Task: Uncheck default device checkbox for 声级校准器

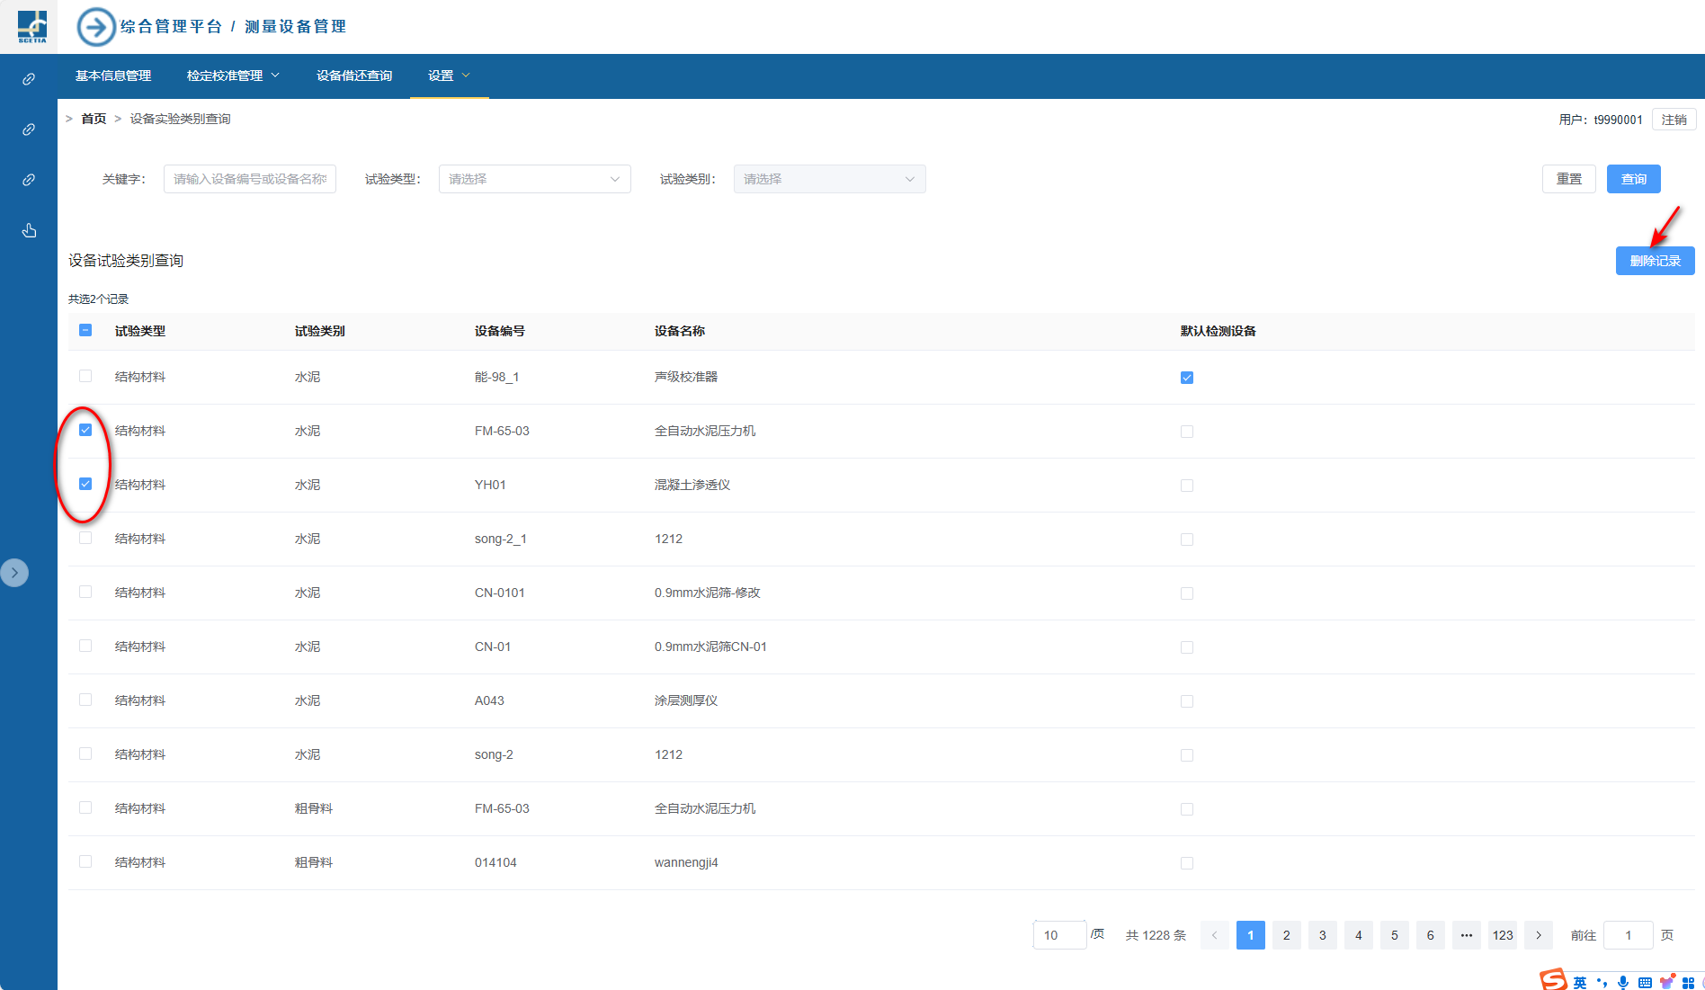Action: click(x=1187, y=378)
